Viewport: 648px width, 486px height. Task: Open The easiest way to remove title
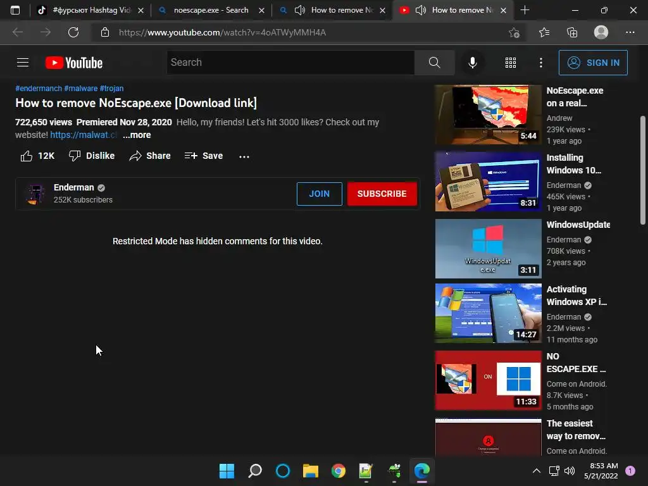point(576,430)
